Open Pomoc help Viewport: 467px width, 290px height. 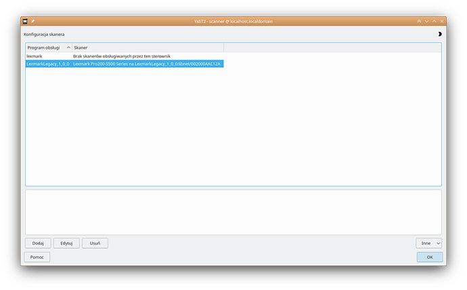point(37,257)
